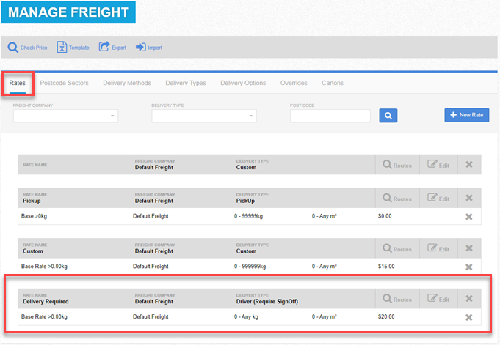Screen dimensions: 500x345
Task: Delete the Delivery Required rate header
Action: pos(469,299)
